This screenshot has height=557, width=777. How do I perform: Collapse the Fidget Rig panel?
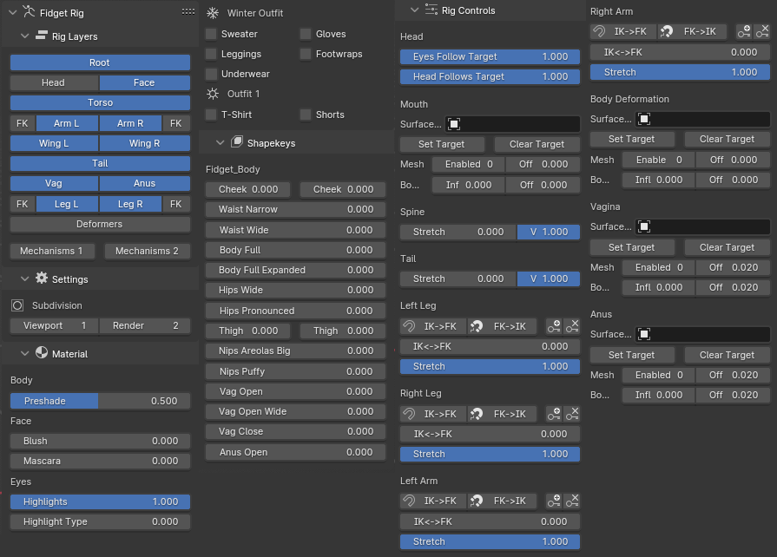tap(13, 12)
